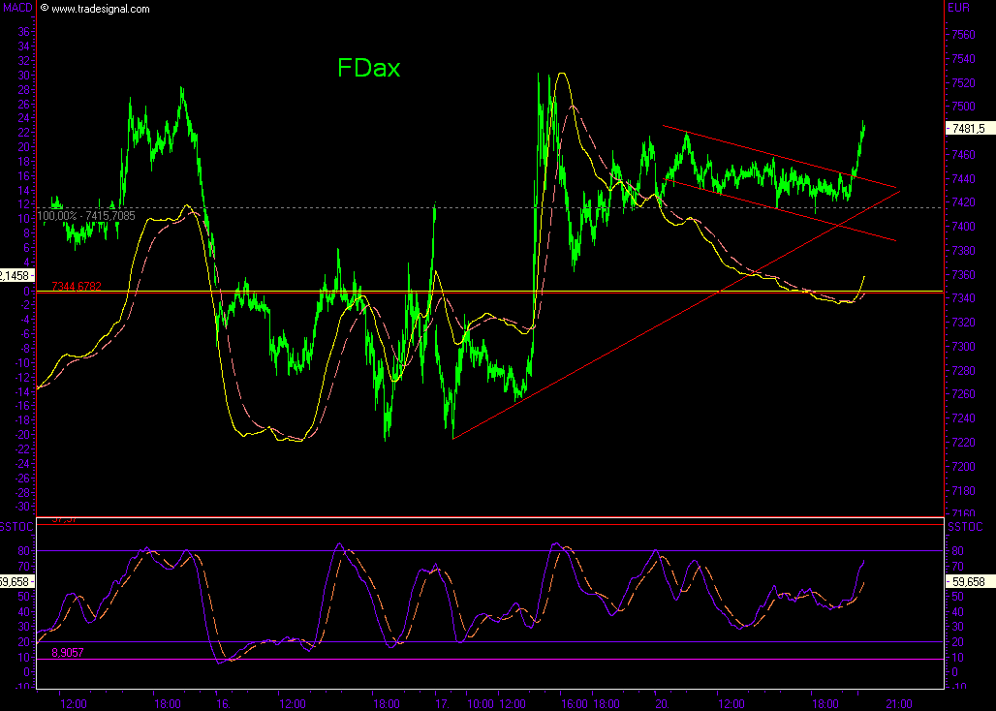996x711 pixels.
Task: Jump to the 17. date marker
Action: (442, 703)
